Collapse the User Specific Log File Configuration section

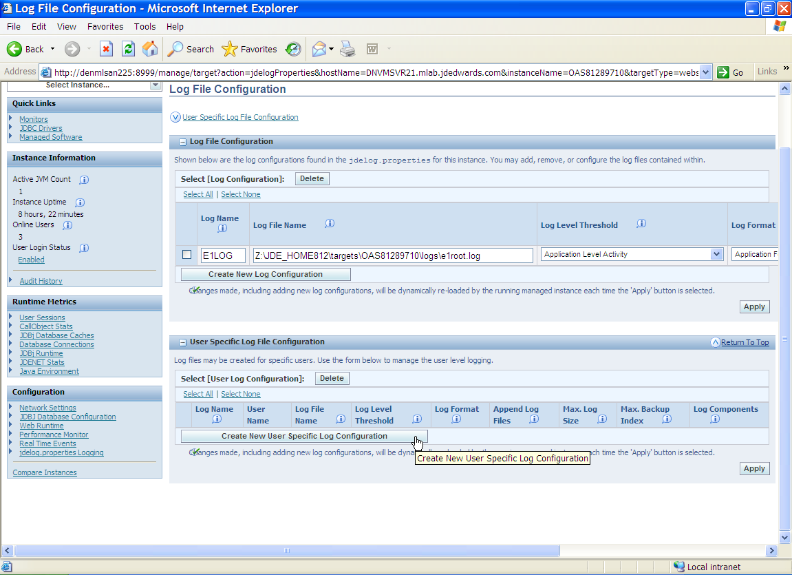pyautogui.click(x=183, y=342)
